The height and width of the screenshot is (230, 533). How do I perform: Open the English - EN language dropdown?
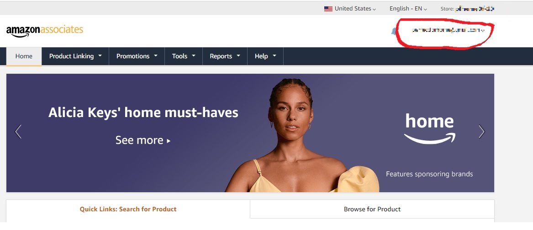click(x=408, y=9)
